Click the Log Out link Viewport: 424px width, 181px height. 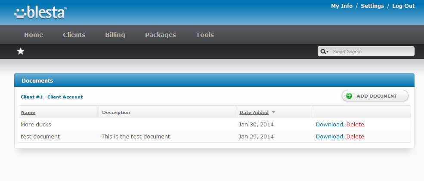click(403, 6)
